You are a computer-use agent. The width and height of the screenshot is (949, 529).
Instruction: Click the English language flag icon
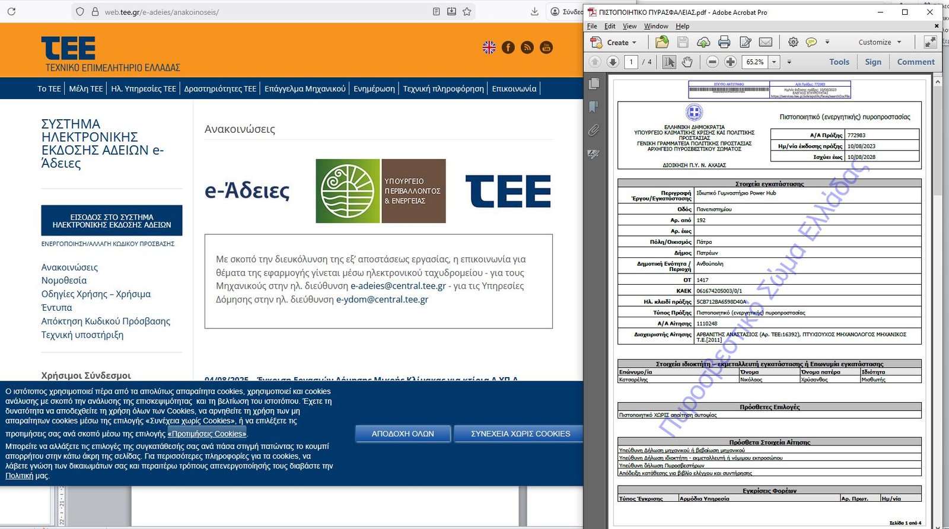pos(489,47)
